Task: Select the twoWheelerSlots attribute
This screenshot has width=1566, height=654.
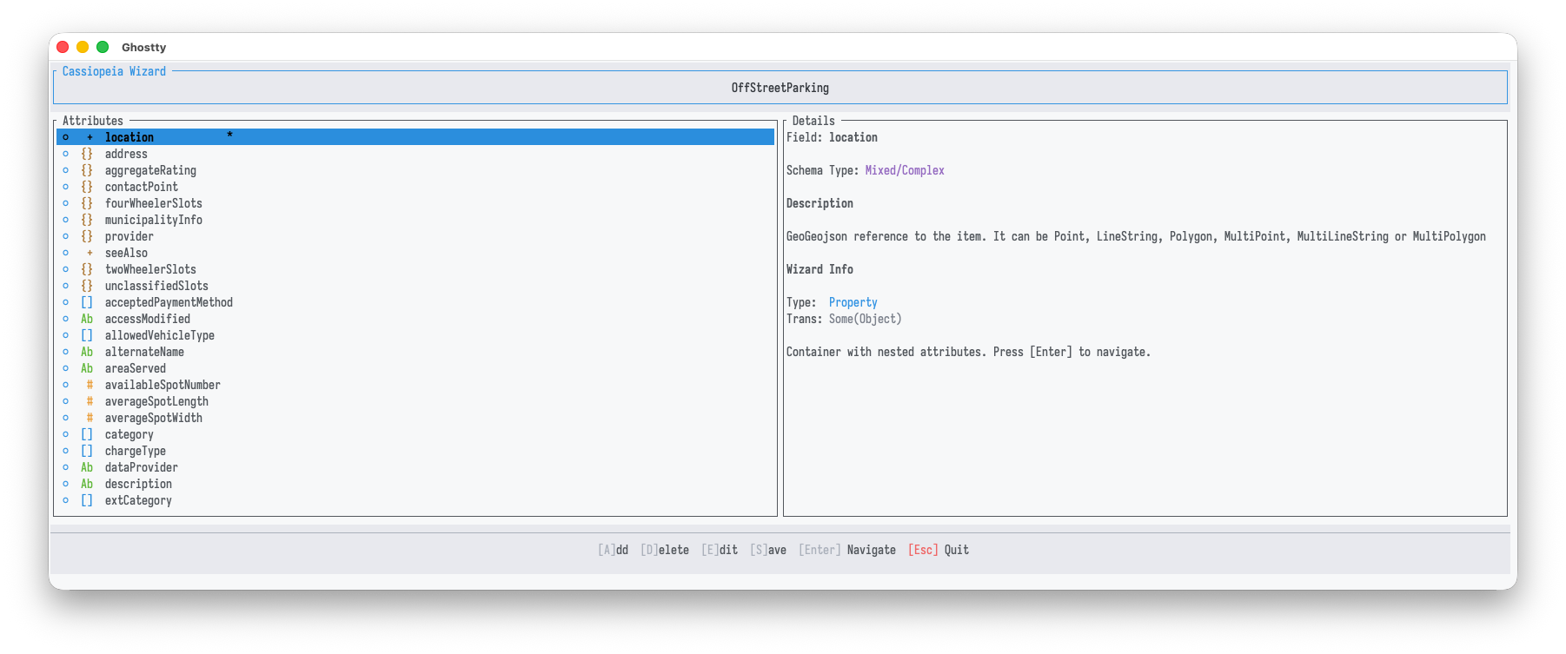Action: point(415,269)
